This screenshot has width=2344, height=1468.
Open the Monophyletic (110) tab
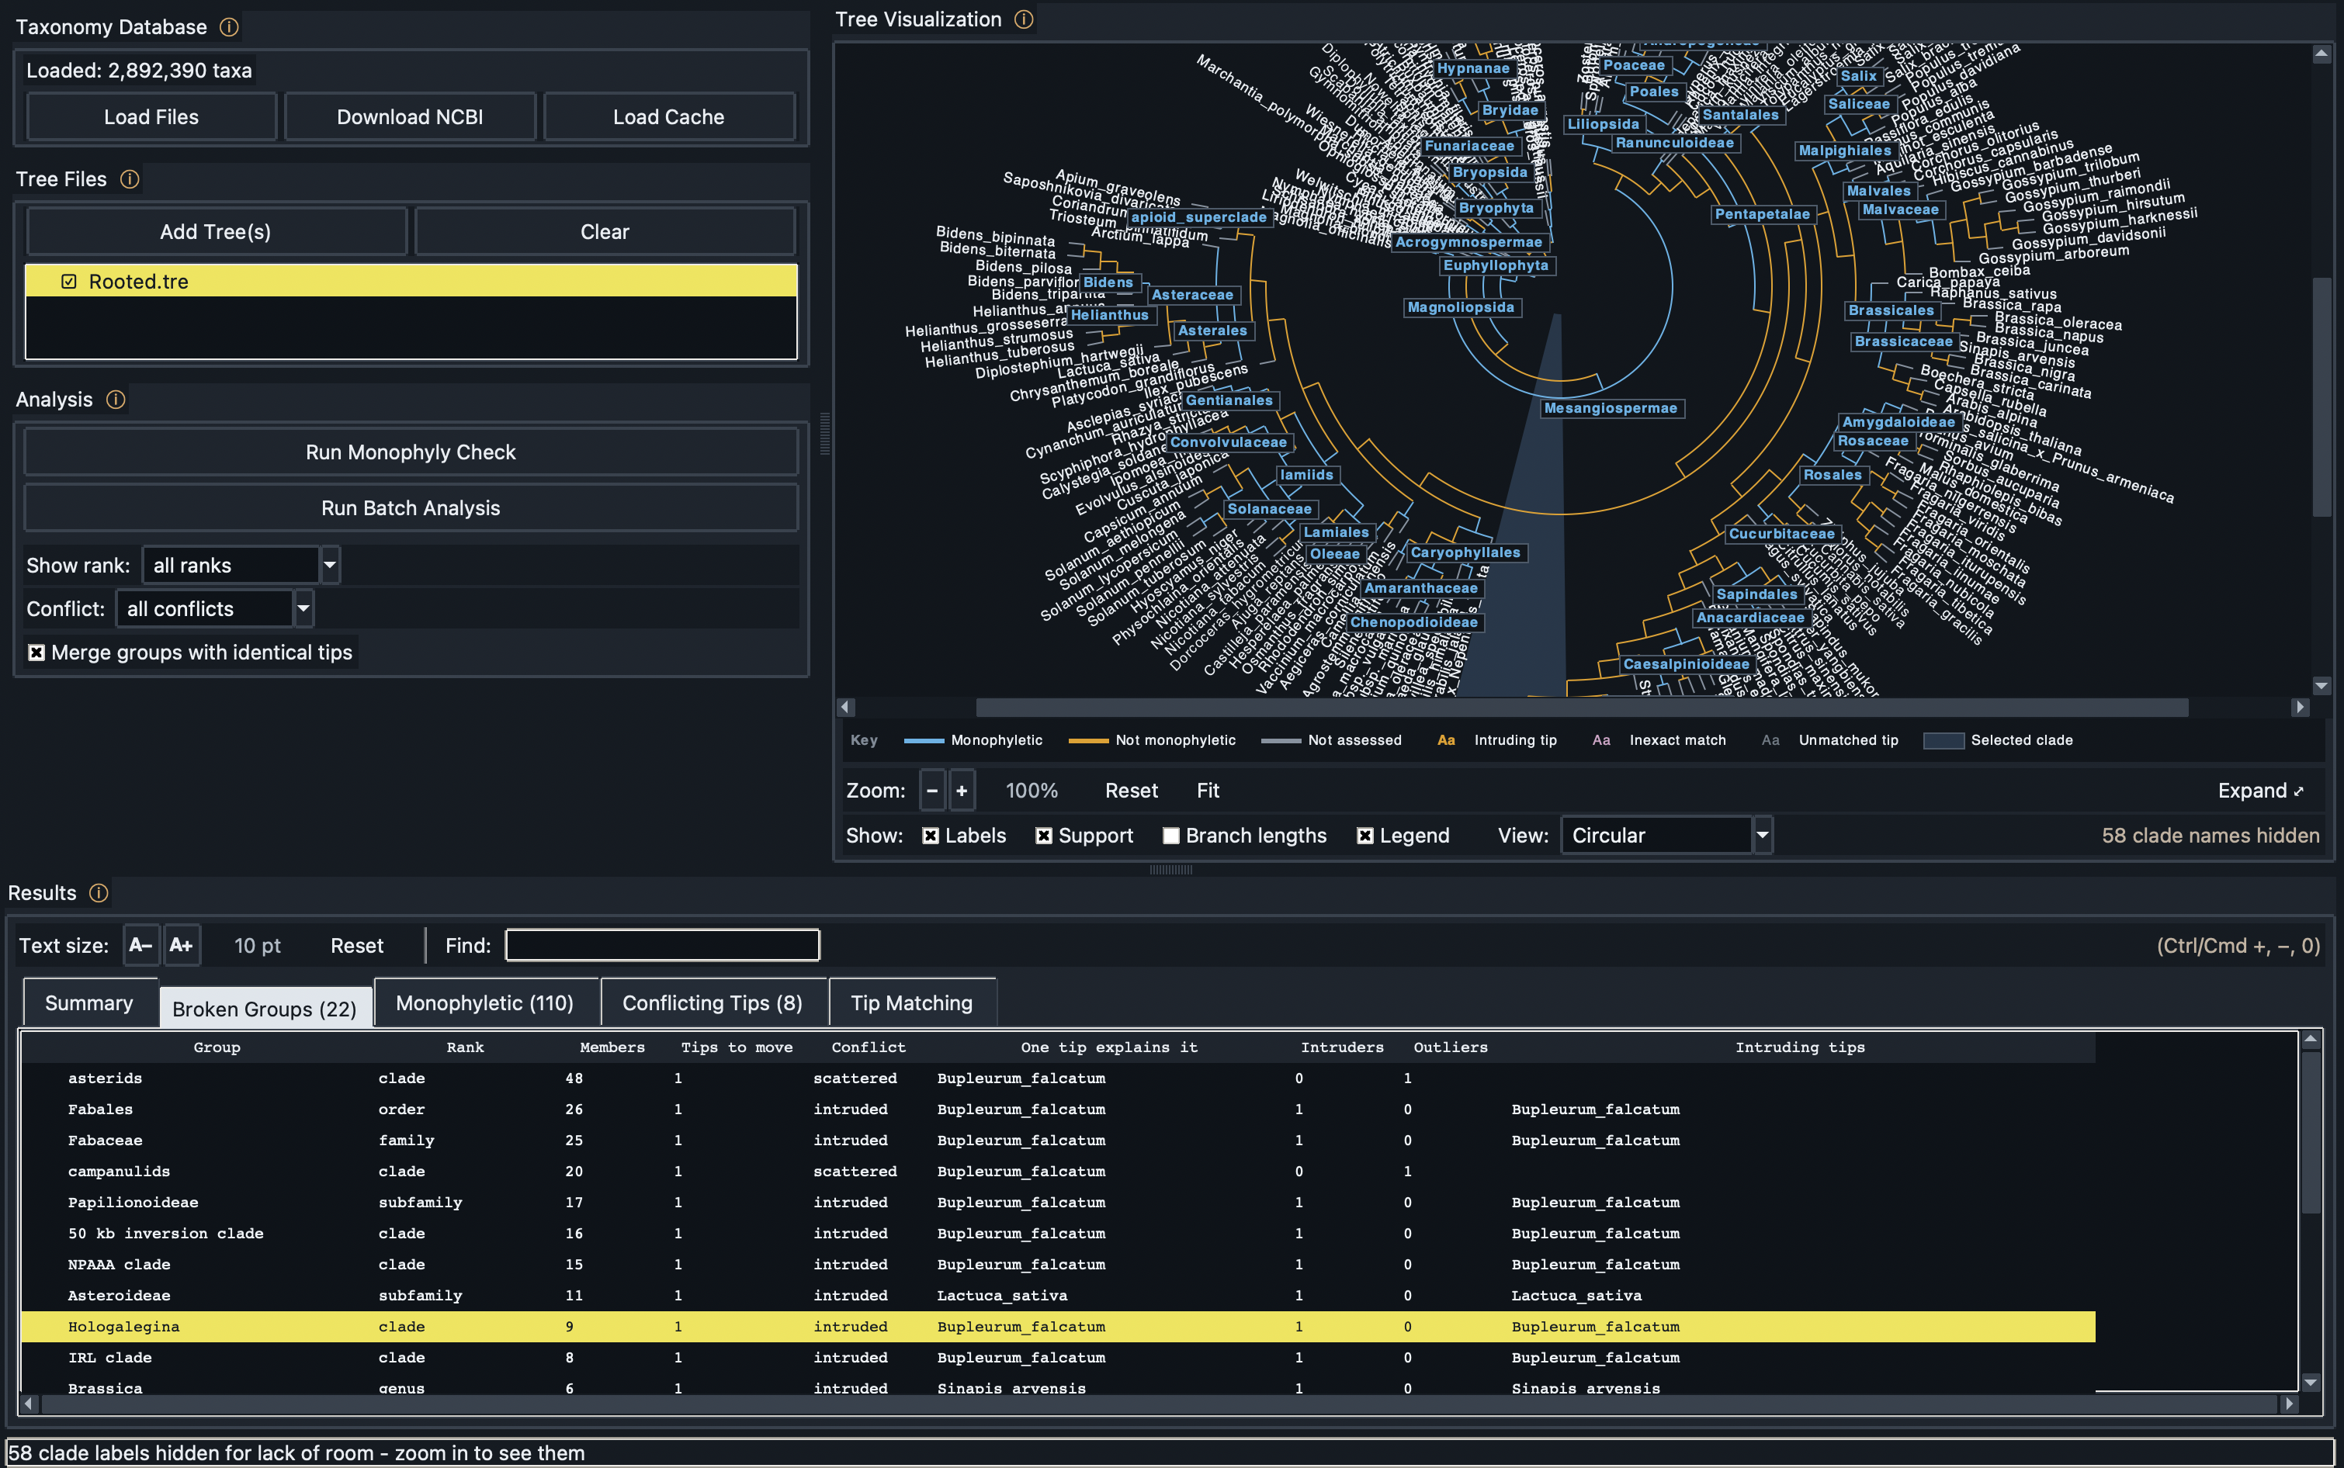tap(484, 1003)
